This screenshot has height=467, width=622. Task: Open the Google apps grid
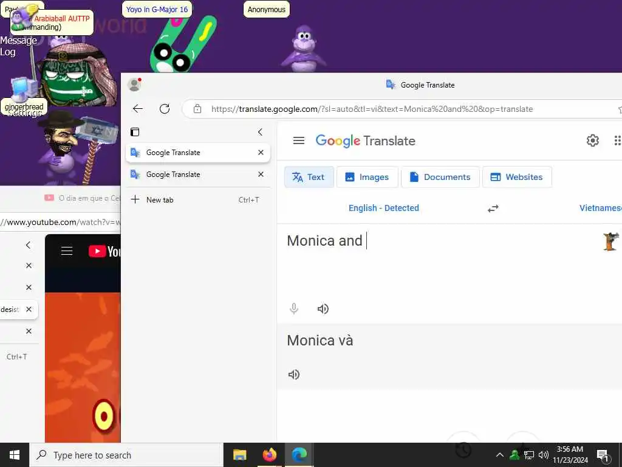pos(617,140)
